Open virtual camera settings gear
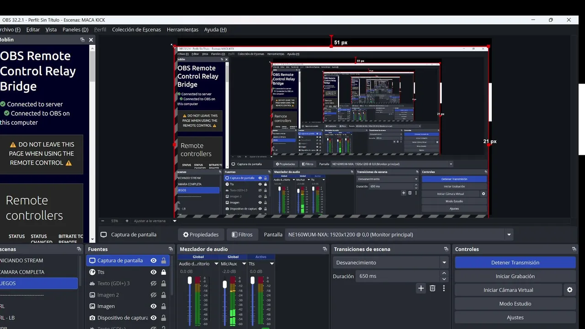The width and height of the screenshot is (585, 329). coord(569,290)
